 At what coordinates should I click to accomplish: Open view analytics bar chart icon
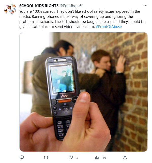(97, 158)
